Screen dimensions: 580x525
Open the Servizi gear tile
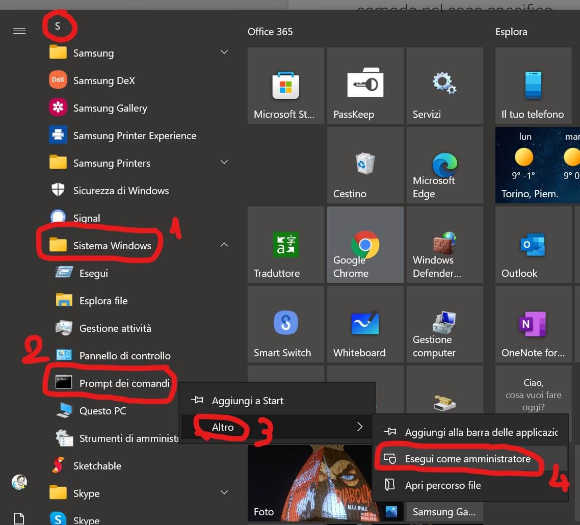click(x=444, y=86)
